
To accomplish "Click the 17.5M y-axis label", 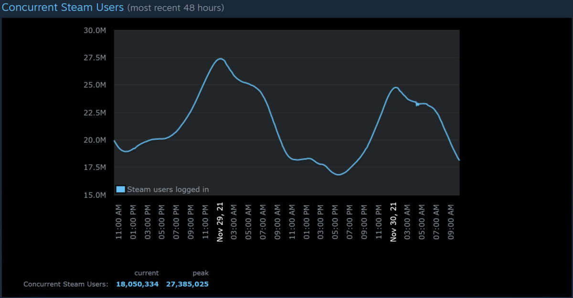I will (94, 167).
